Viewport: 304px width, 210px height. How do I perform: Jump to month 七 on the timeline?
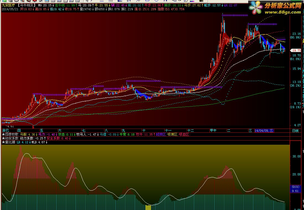tap(83, 130)
